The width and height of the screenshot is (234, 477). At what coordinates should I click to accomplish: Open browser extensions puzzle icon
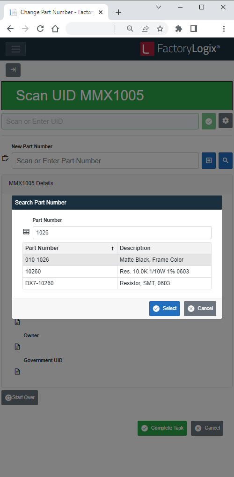point(179,29)
